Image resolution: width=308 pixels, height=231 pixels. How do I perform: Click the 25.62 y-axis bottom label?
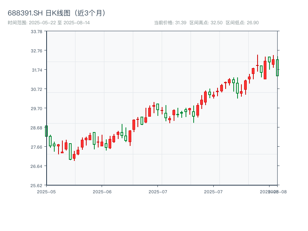point(37,185)
